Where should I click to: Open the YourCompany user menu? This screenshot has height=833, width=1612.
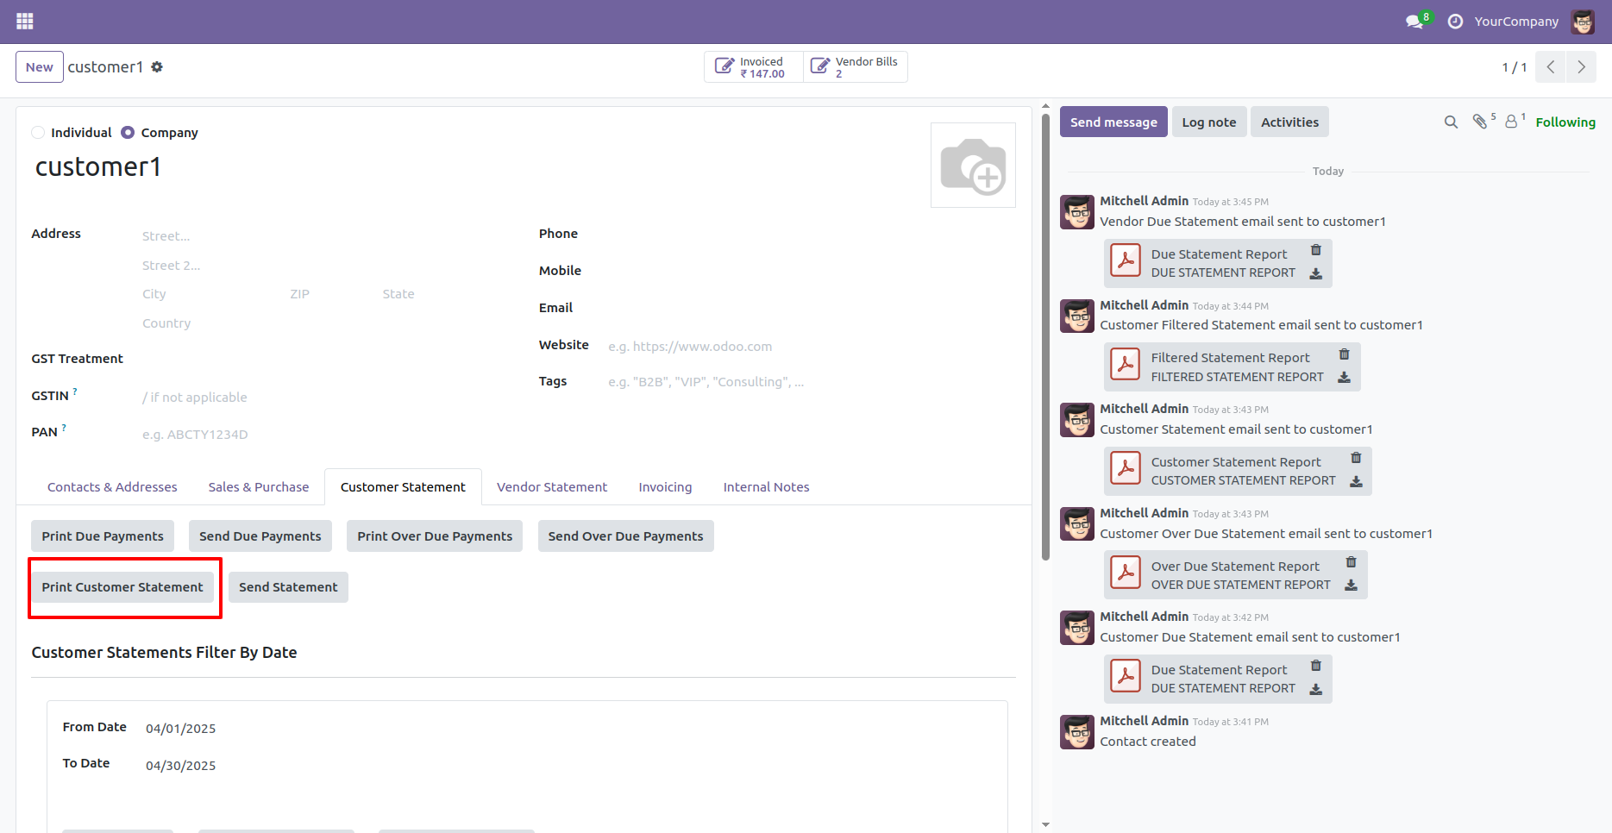click(x=1516, y=21)
